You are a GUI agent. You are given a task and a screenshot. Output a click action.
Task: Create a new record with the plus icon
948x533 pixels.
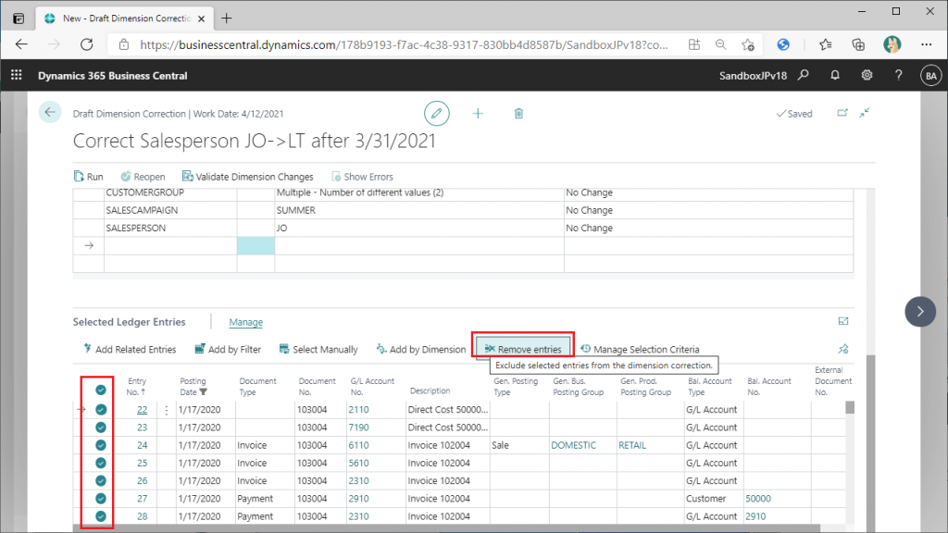pyautogui.click(x=478, y=113)
